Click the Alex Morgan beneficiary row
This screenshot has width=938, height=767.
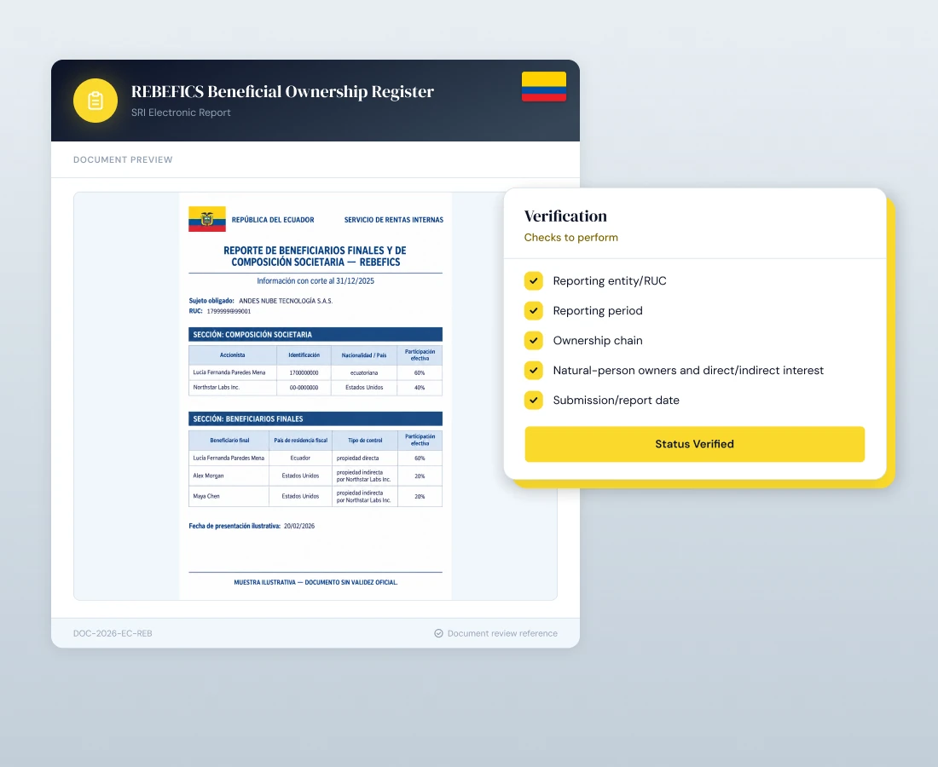click(x=316, y=476)
